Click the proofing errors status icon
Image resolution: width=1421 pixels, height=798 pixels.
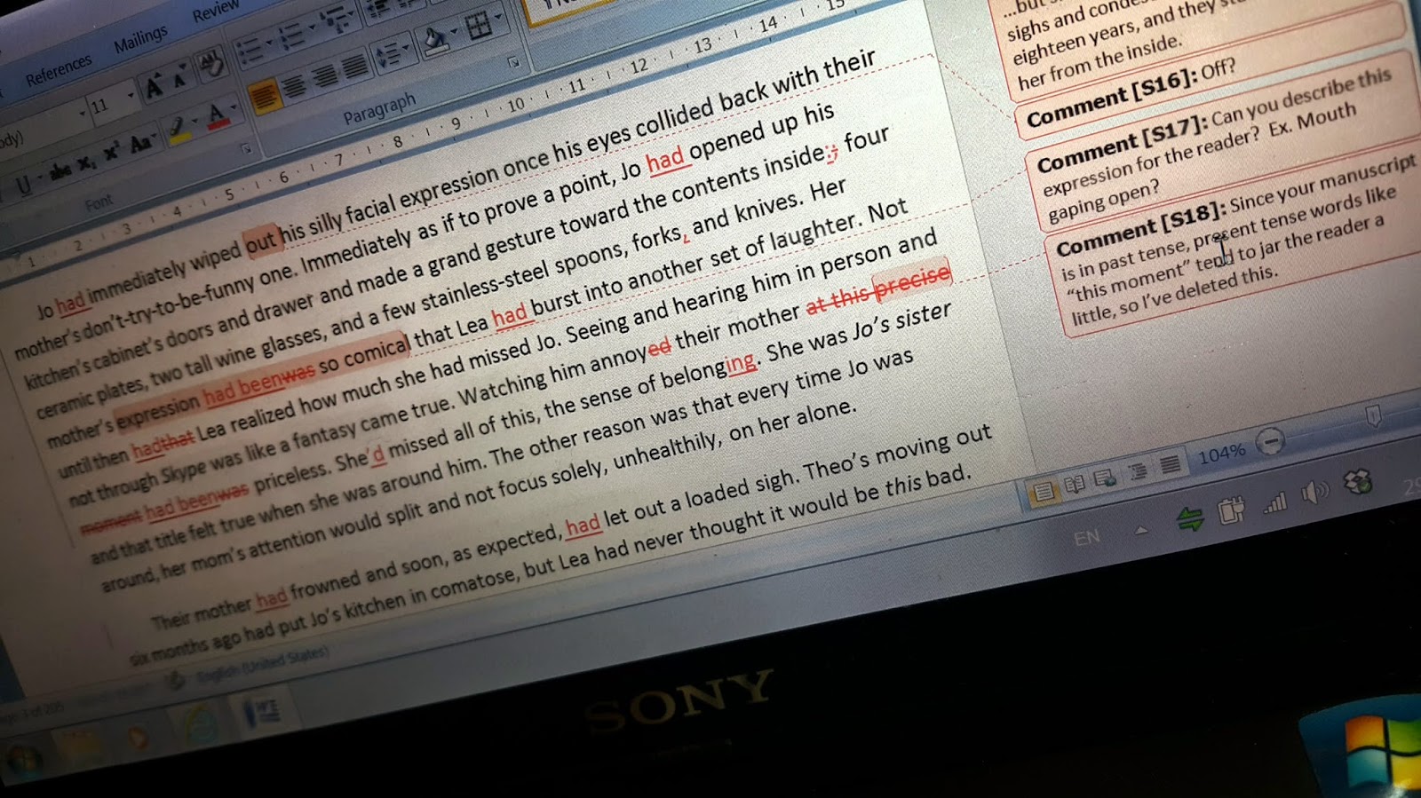pyautogui.click(x=176, y=680)
